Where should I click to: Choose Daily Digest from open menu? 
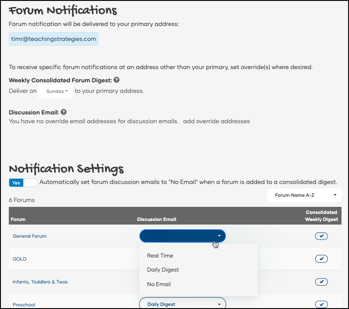pyautogui.click(x=163, y=270)
